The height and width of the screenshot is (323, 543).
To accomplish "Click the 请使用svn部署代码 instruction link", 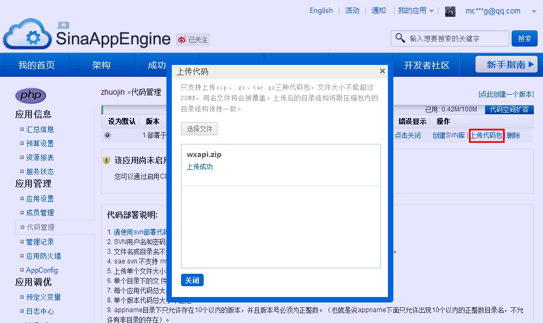I will [140, 232].
